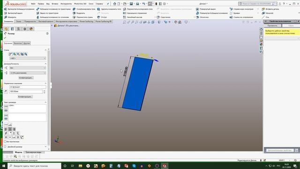Select Бобышка/основание по сечениям tool
The image size is (300, 169).
pyautogui.click(x=52, y=17)
